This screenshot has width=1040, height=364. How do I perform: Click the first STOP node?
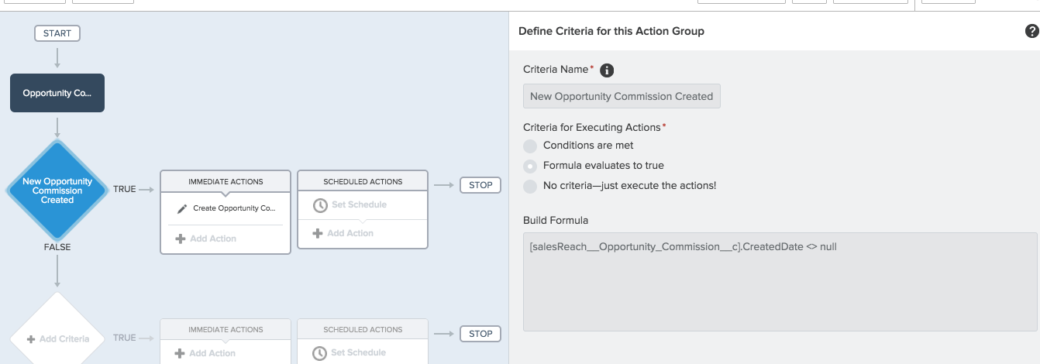point(480,185)
